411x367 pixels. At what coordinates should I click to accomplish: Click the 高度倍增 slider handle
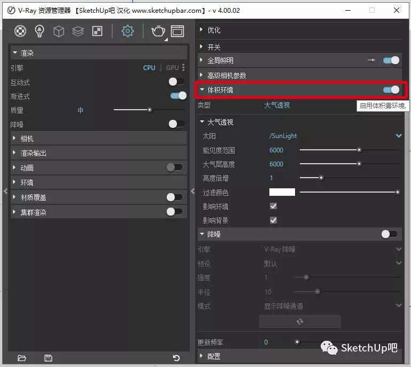(321, 178)
